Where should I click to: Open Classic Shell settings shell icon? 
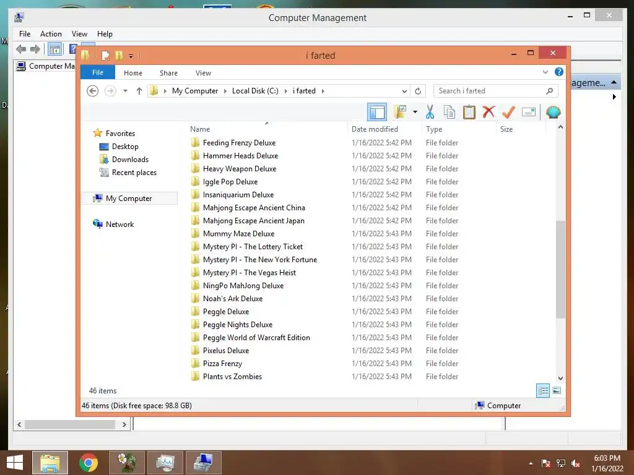tap(553, 112)
